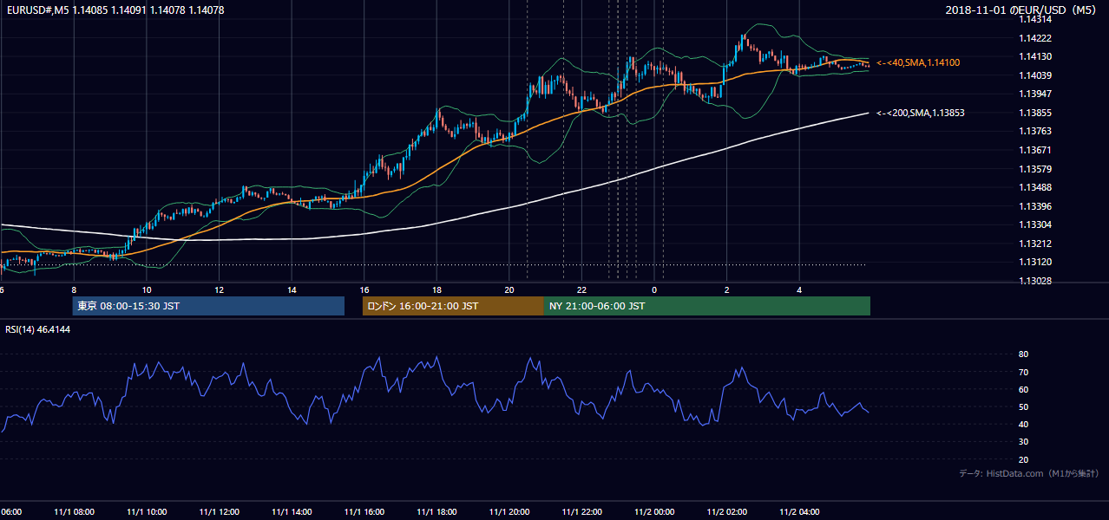The height and width of the screenshot is (520, 1109).
Task: Click the 11/1 08:00 time axis label
Action: (x=74, y=511)
